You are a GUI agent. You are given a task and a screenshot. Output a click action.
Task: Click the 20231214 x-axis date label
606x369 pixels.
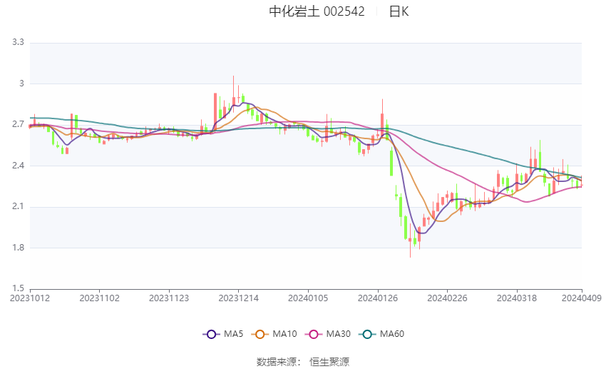[x=238, y=298]
